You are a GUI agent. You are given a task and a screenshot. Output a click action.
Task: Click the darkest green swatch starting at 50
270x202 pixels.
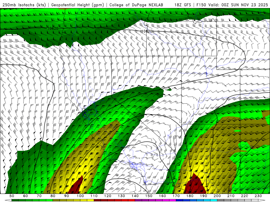point(15,200)
